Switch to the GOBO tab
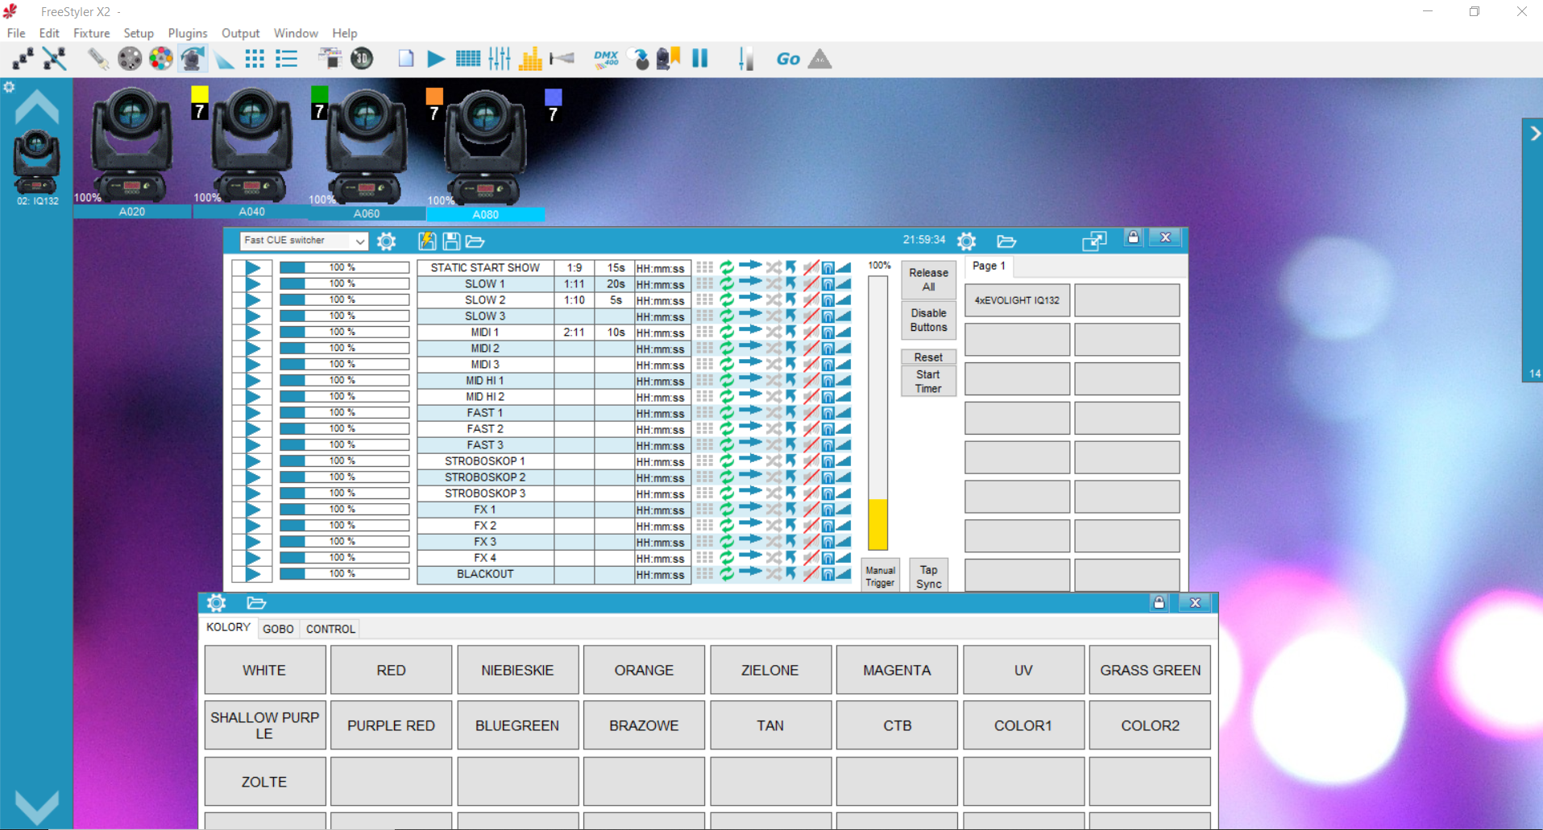Image resolution: width=1543 pixels, height=830 pixels. 278,629
